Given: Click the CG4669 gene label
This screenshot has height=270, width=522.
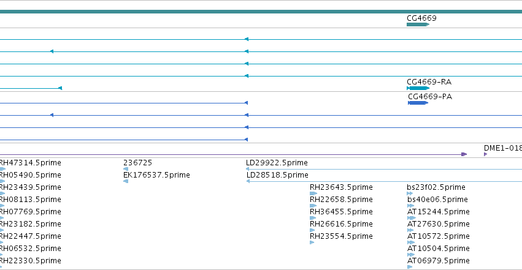Looking at the screenshot, I should 421,18.
